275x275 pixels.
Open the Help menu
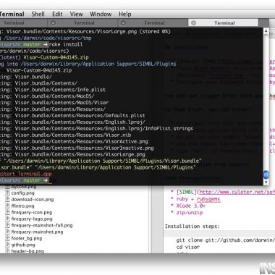(x=125, y=14)
